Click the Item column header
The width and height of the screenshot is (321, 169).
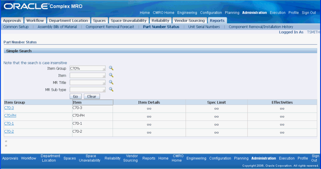93,102
